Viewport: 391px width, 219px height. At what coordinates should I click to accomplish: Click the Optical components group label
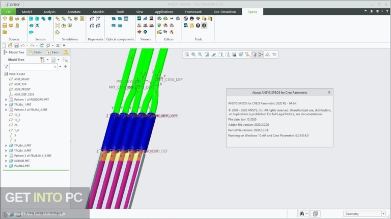[x=120, y=39]
